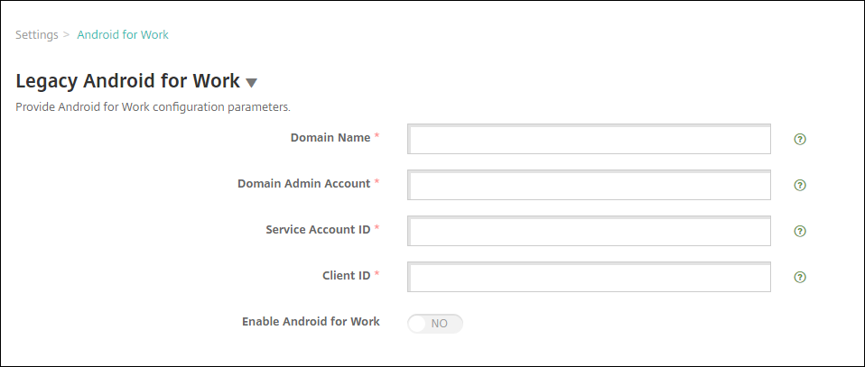865x367 pixels.
Task: Focus the Domain Admin Account input field
Action: click(590, 185)
